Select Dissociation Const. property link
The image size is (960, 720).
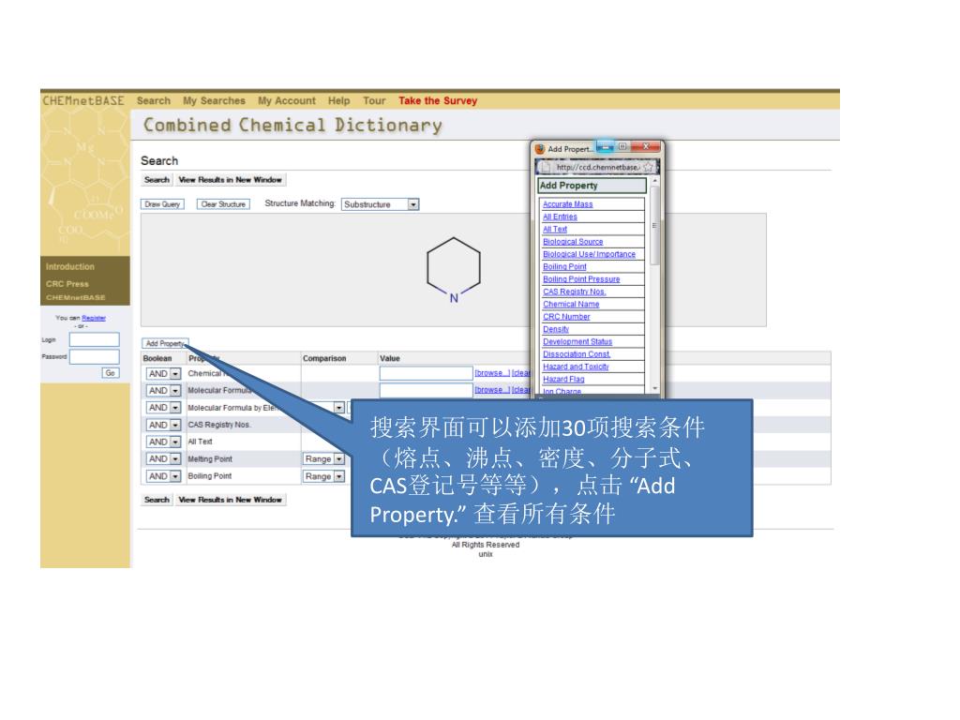[577, 354]
